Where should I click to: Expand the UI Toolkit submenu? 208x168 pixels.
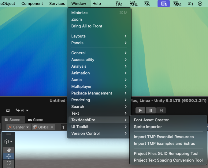coord(99,127)
